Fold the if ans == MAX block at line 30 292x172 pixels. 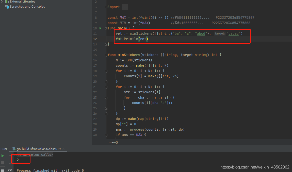pyautogui.click(x=106, y=135)
